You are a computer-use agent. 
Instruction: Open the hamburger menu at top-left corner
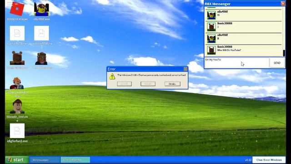[x=9, y=3]
